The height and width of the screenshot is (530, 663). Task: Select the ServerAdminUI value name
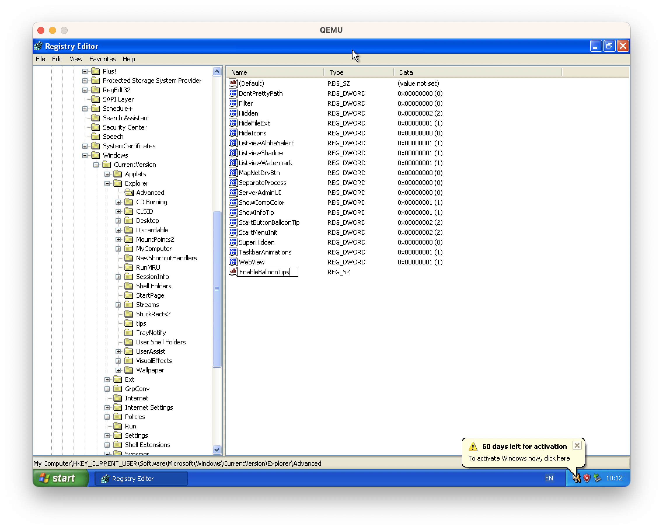point(260,193)
